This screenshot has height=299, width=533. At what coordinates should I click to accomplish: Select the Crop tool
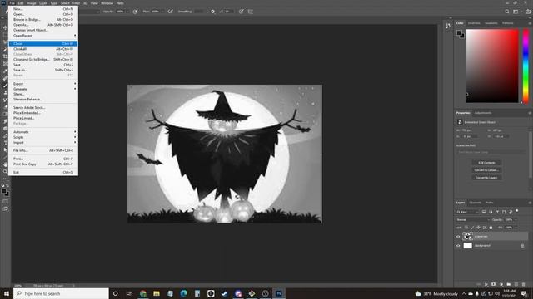[5, 56]
